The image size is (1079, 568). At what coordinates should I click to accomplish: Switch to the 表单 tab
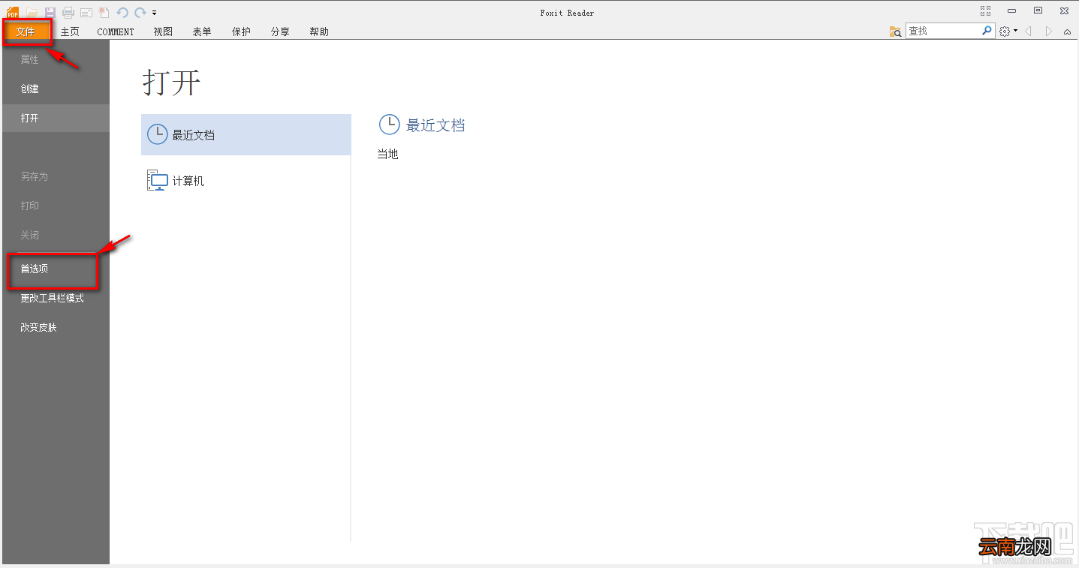[202, 32]
